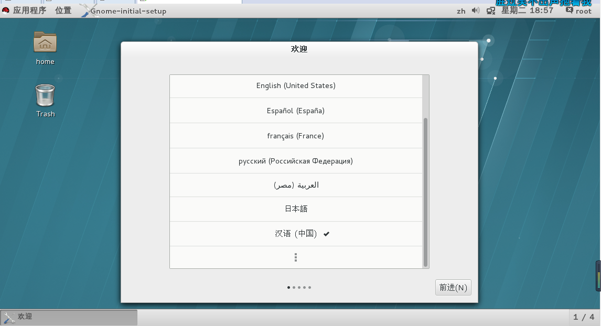Open the Trash icon on desktop
Screen dimensions: 601x326
pos(45,95)
